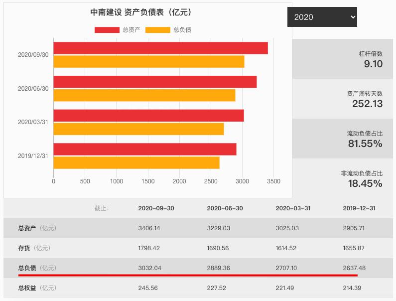
Task: Click column header 2020-09-30
Action: pos(156,208)
